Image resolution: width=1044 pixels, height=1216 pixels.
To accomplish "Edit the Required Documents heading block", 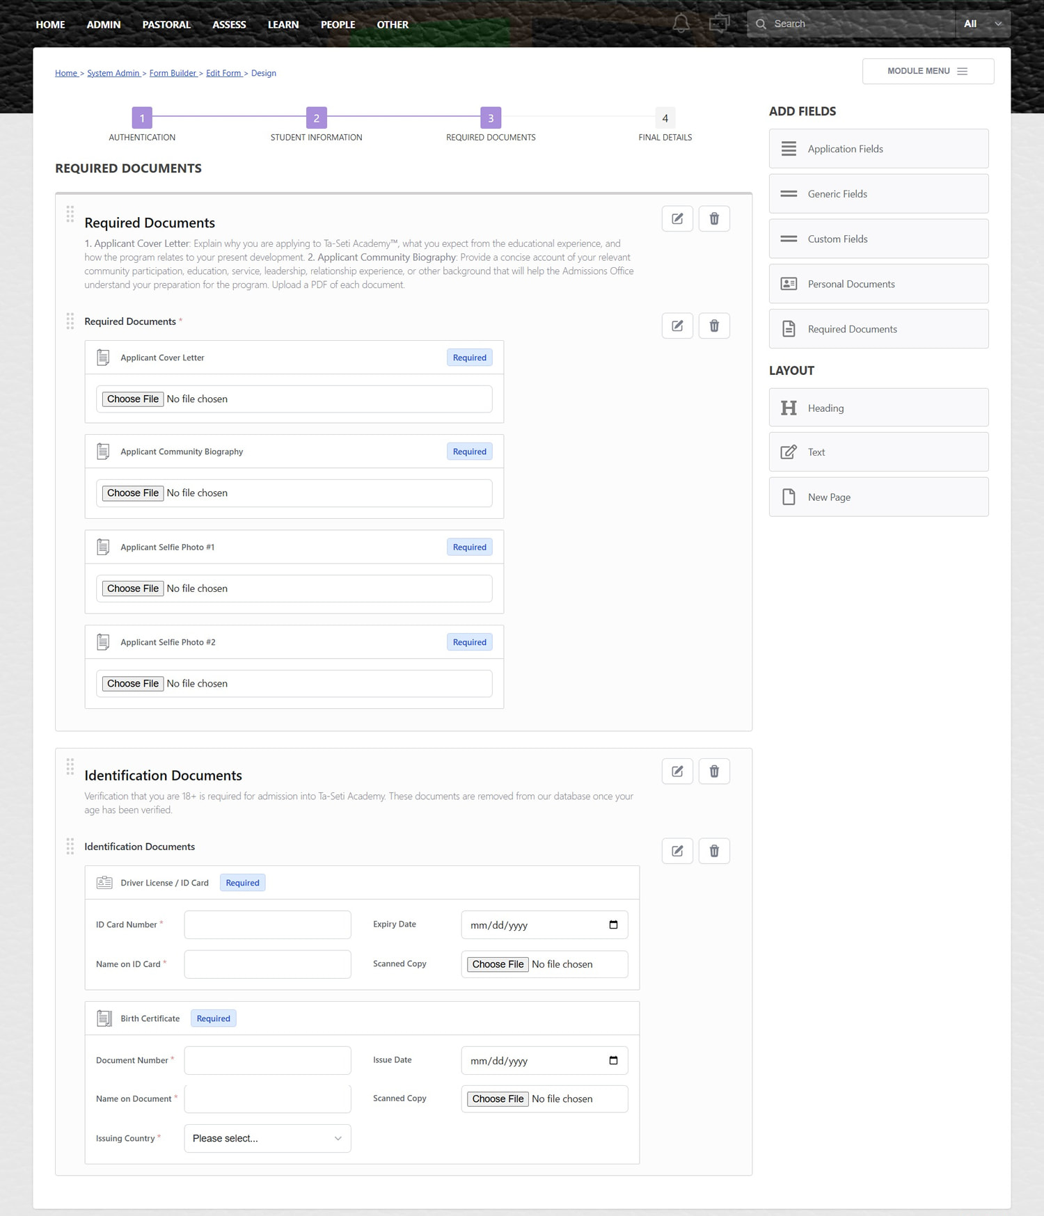I will coord(677,218).
